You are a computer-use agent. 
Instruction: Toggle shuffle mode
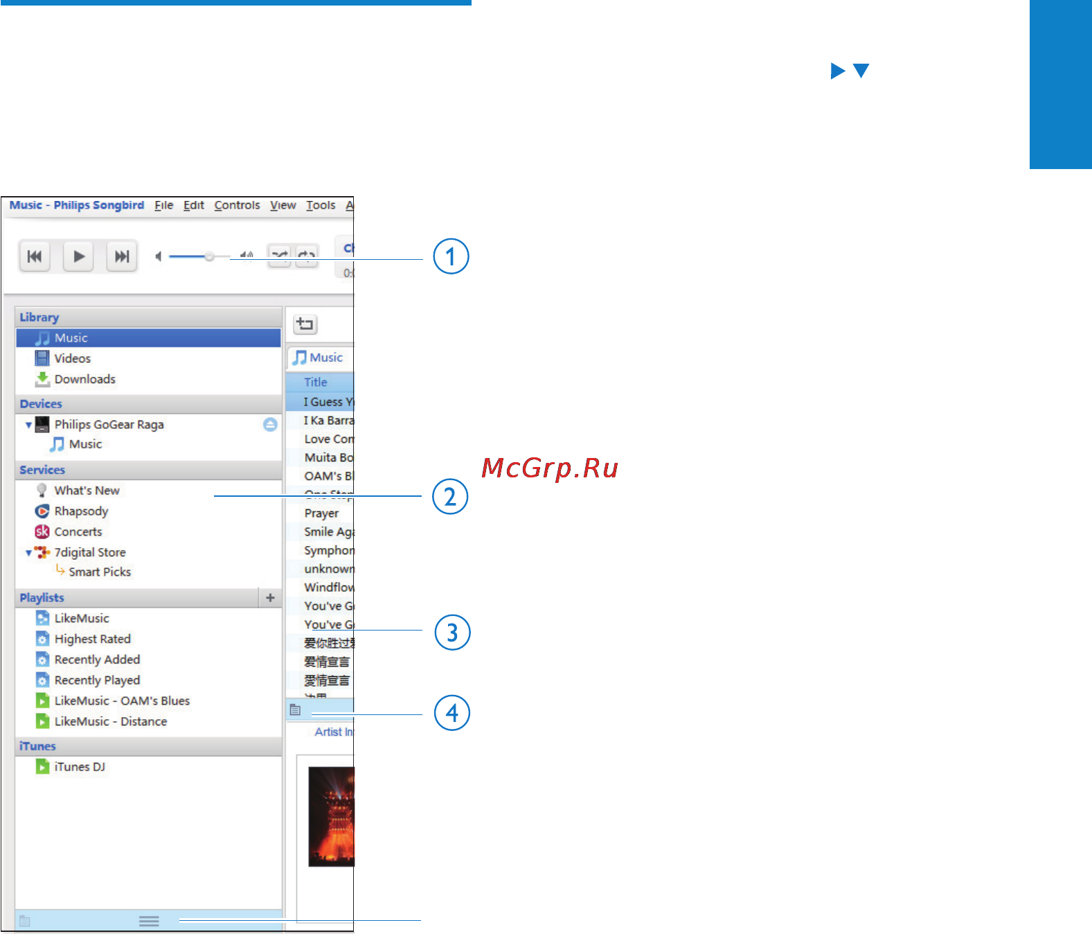click(x=280, y=256)
